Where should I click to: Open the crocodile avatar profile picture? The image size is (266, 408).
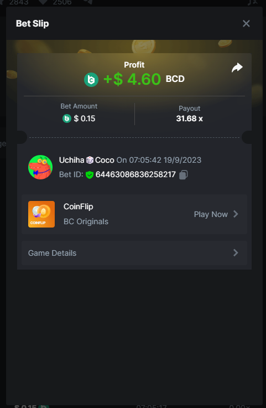pyautogui.click(x=40, y=167)
